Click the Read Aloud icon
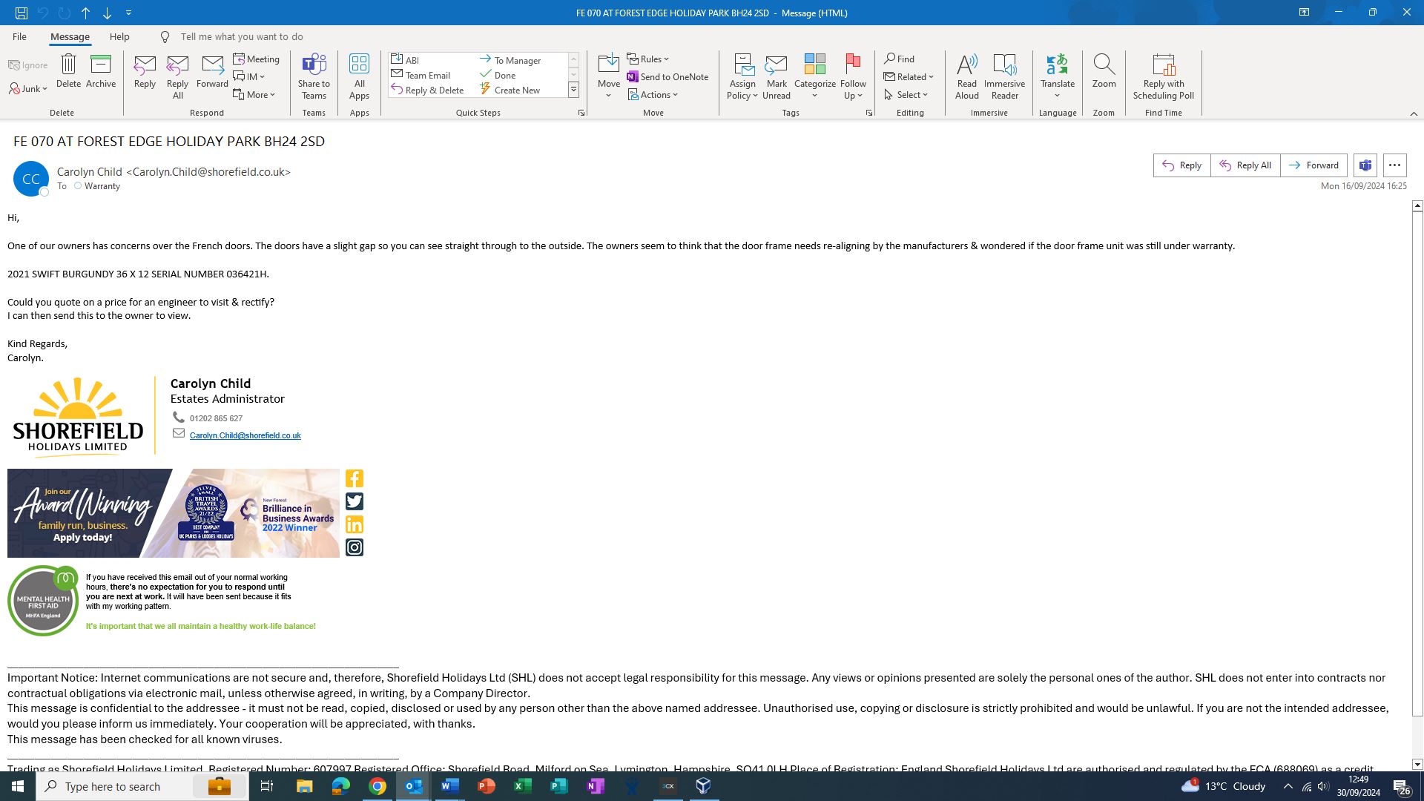1424x801 pixels. pyautogui.click(x=966, y=65)
